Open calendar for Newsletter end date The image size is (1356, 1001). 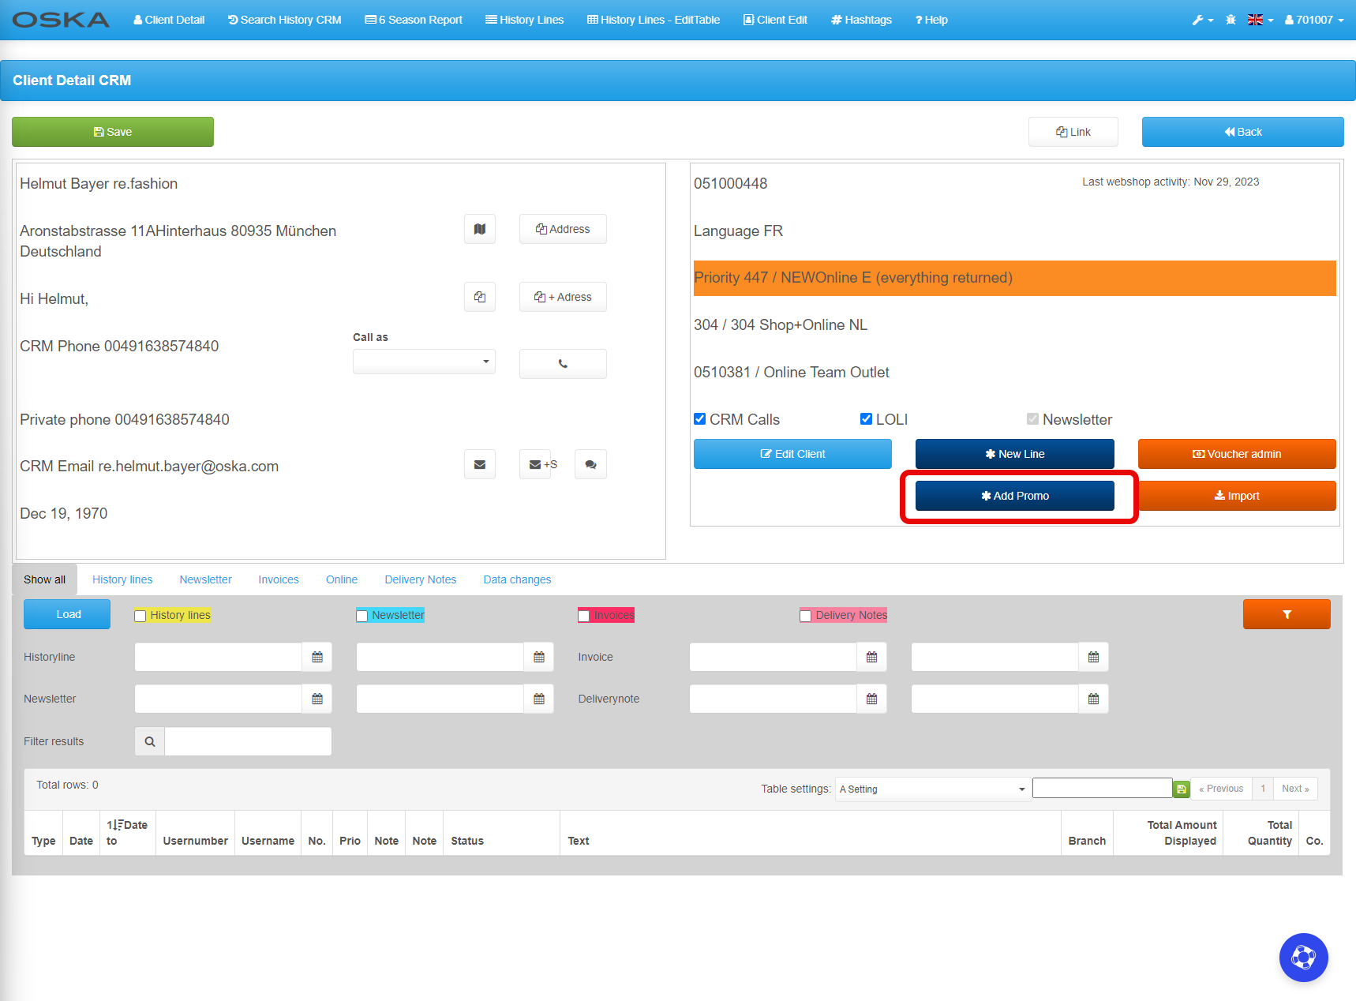[x=539, y=699]
